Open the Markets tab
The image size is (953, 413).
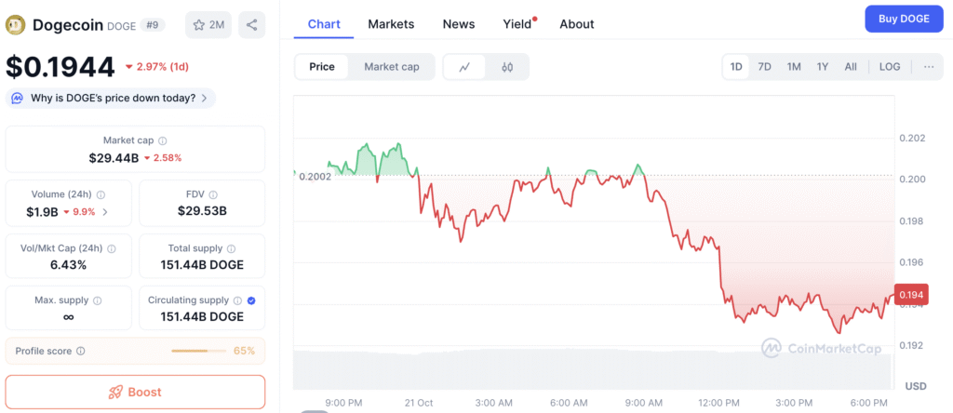(391, 24)
